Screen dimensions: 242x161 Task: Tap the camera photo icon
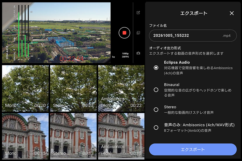point(138,53)
